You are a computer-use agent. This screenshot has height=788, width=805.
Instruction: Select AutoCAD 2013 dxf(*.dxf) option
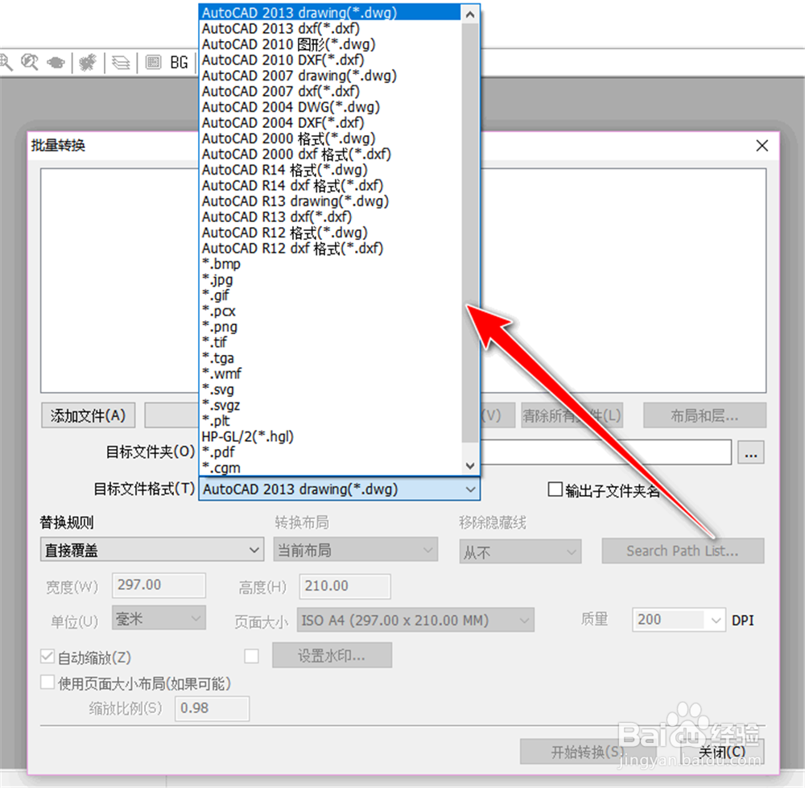[329, 28]
